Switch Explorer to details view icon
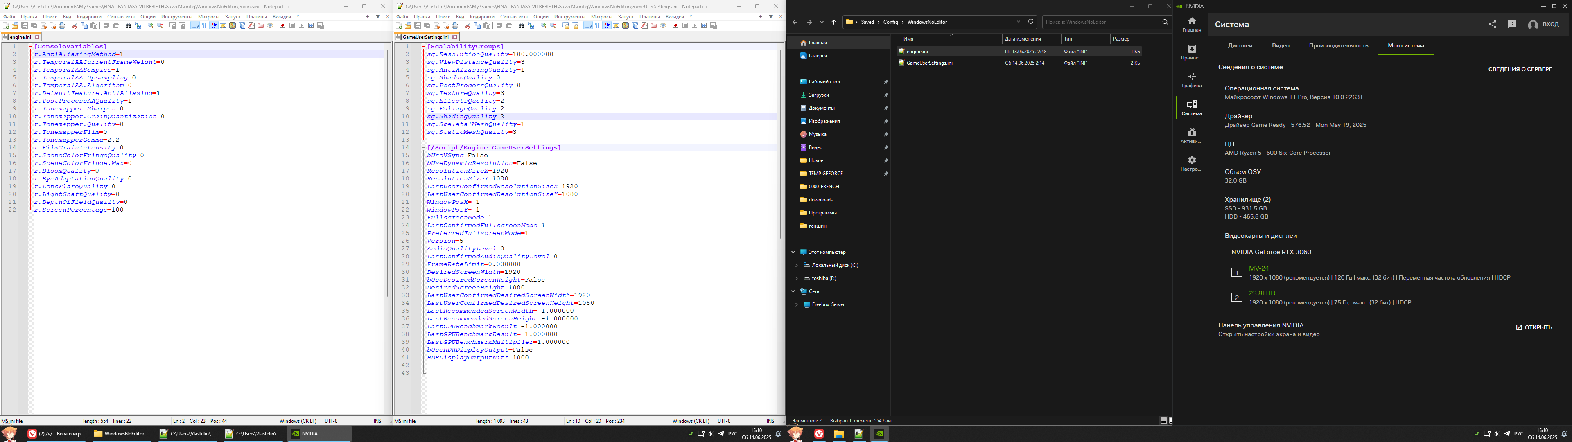The width and height of the screenshot is (1572, 442). 1163,421
